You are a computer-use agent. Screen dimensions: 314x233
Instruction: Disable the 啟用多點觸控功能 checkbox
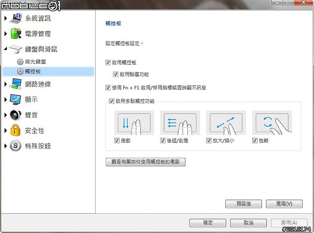click(111, 101)
